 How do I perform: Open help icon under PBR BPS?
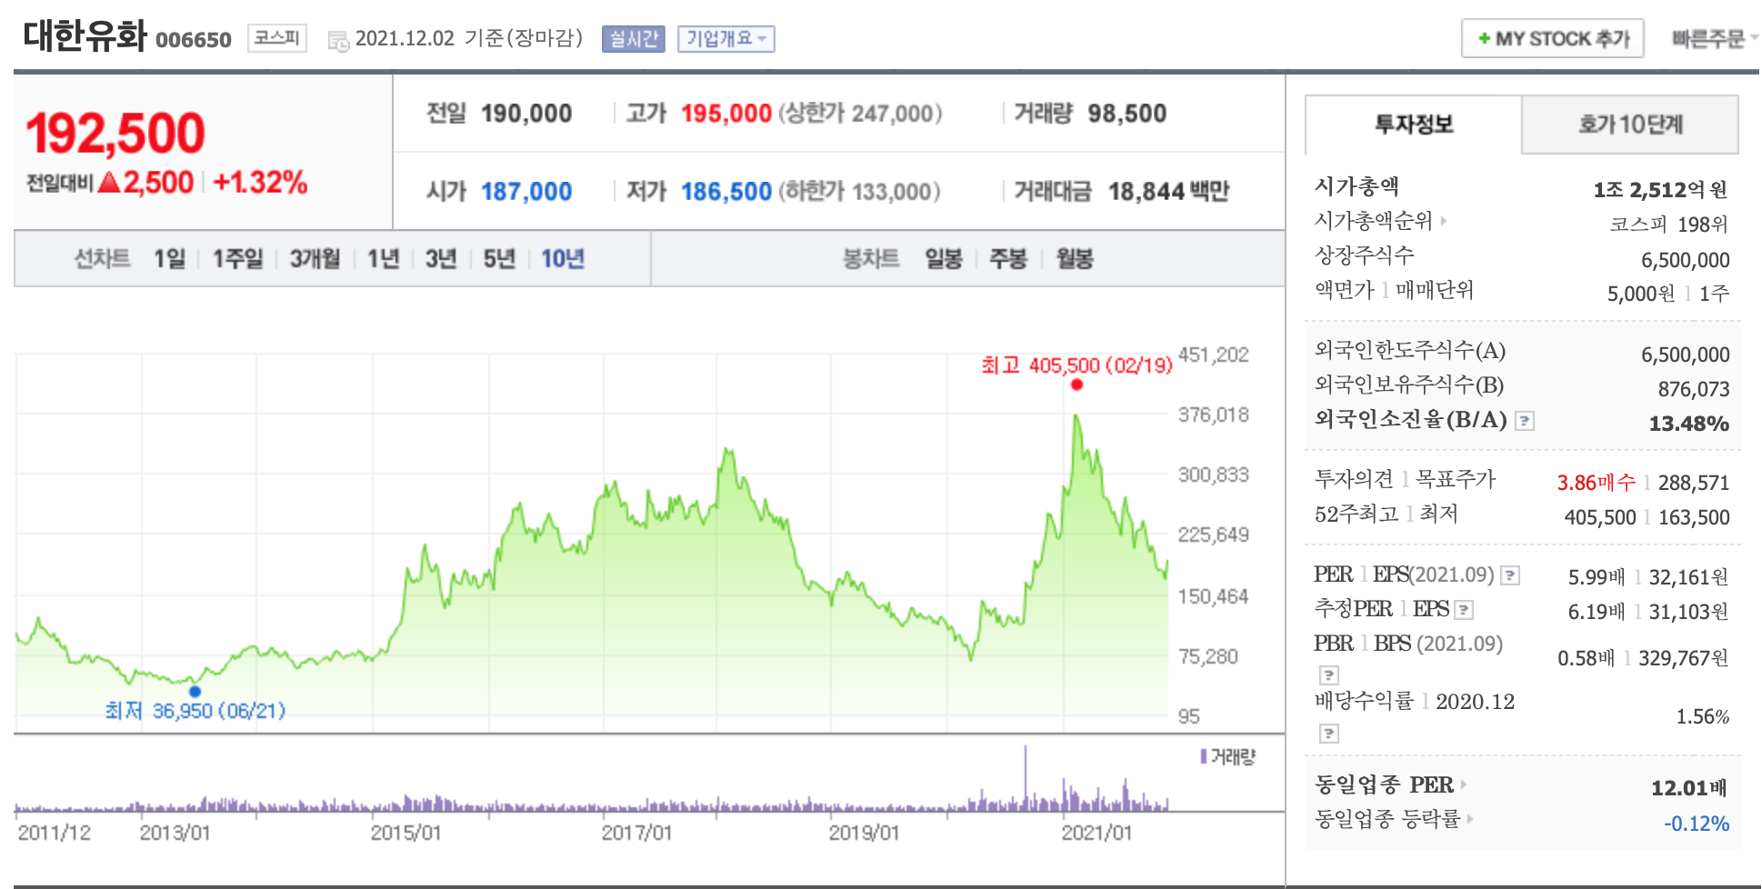(1329, 675)
